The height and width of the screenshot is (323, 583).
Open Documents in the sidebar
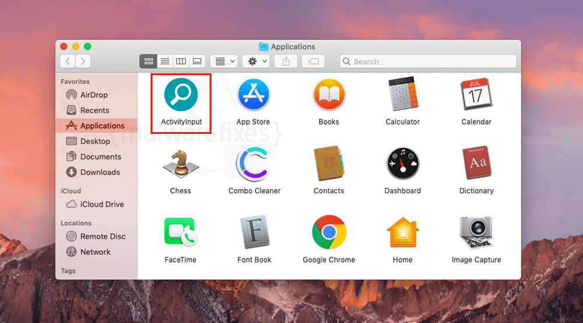[x=96, y=157]
